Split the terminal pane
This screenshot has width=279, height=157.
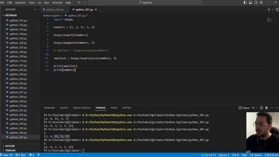pos(261,108)
